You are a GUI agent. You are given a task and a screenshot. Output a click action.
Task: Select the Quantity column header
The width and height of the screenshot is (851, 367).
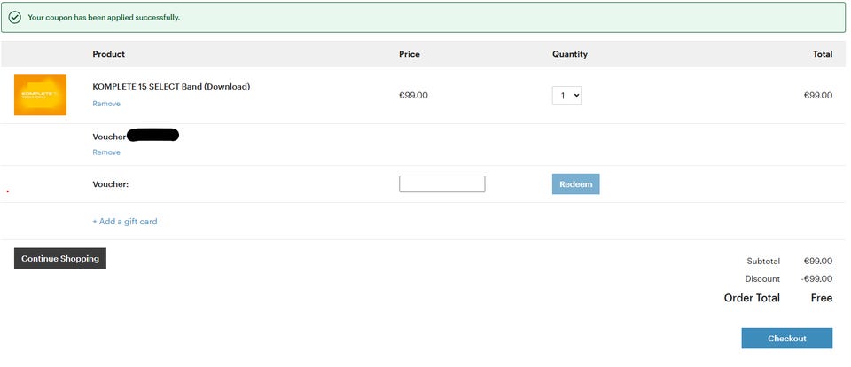coord(570,54)
